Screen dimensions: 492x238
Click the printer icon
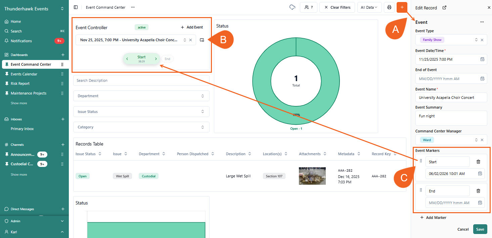coord(389,7)
